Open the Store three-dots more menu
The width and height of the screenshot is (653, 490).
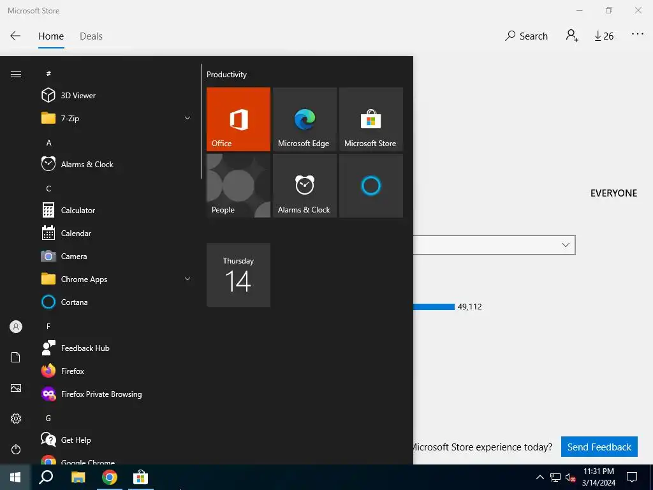click(x=637, y=34)
